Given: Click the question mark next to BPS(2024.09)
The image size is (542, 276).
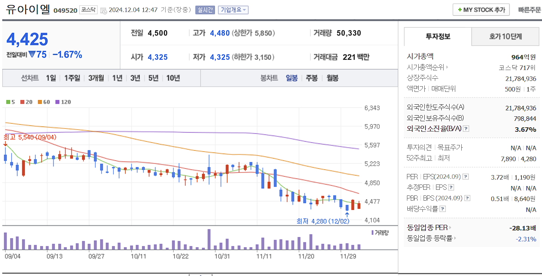Looking at the screenshot, I should click(467, 198).
